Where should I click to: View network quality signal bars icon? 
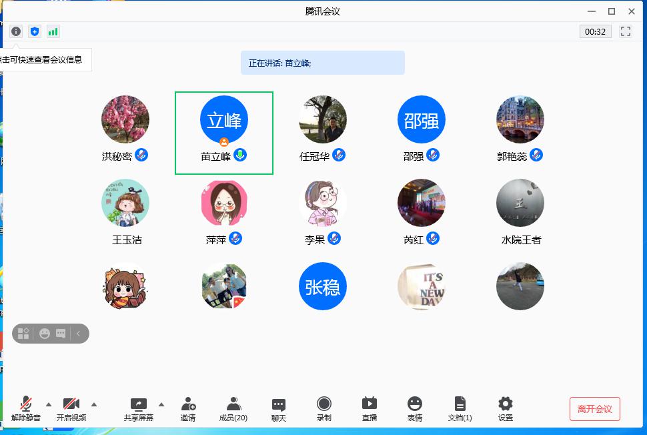click(53, 31)
